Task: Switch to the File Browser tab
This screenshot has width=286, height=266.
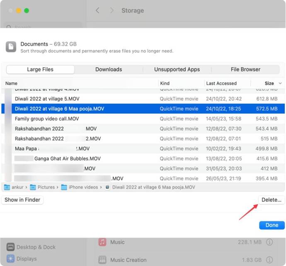Action: (x=245, y=69)
